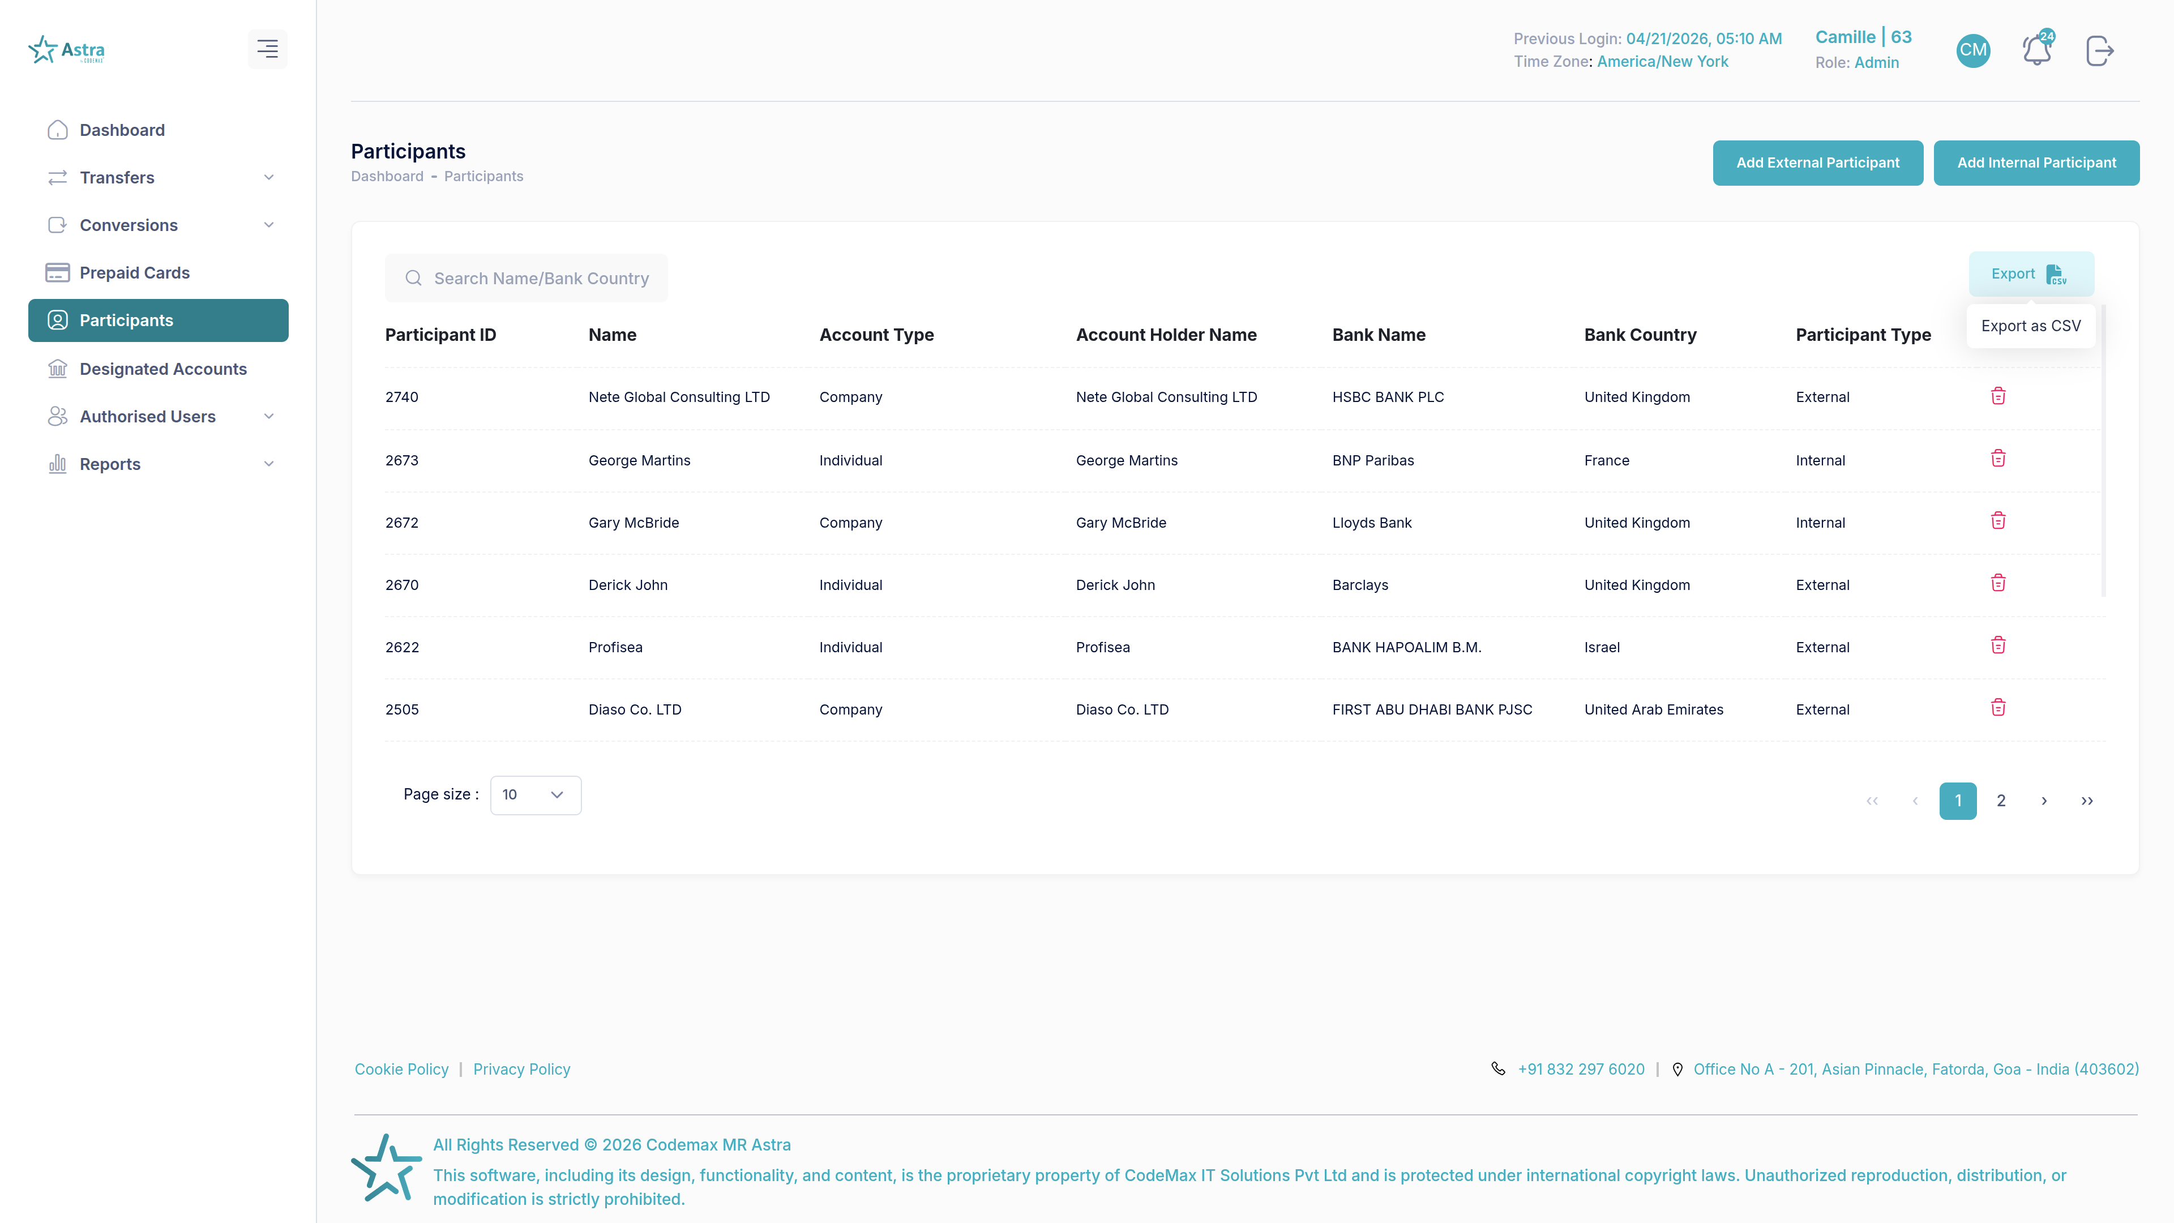The image size is (2174, 1223).
Task: Click the logout icon in header
Action: (2099, 50)
